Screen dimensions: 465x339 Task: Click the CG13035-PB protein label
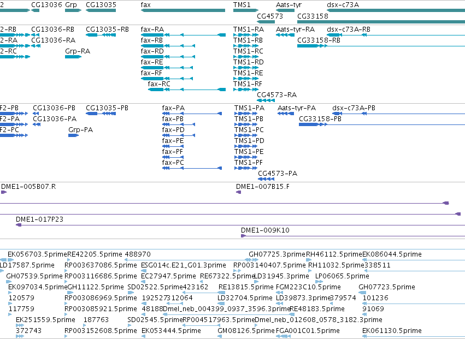point(107,108)
